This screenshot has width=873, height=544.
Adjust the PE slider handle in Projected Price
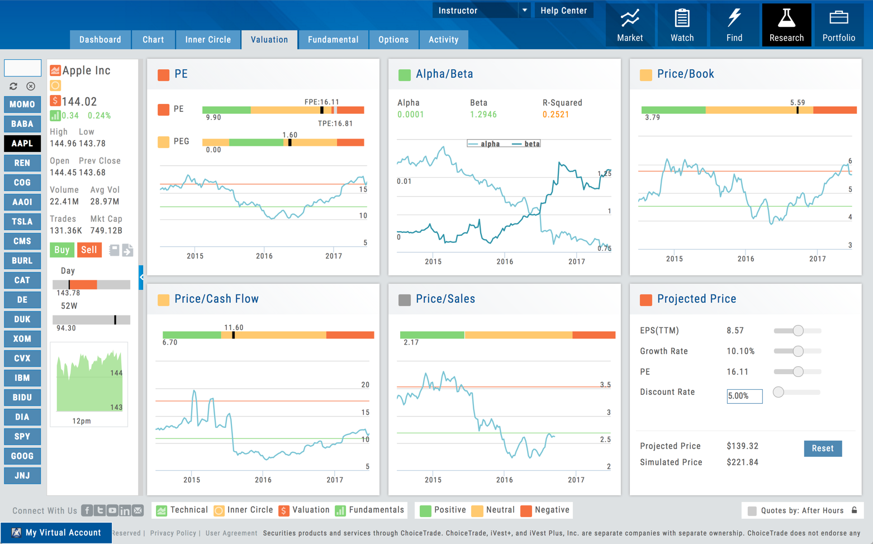pos(798,371)
